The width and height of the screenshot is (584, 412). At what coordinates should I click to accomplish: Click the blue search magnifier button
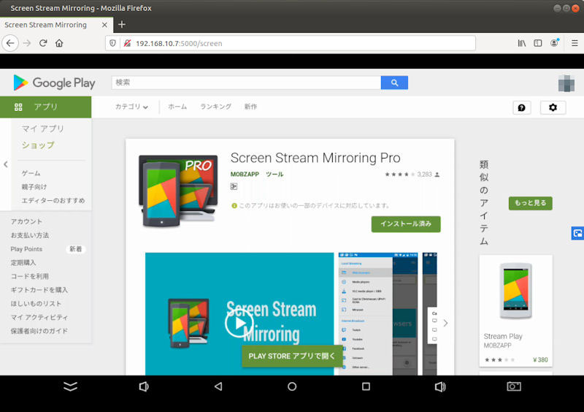tap(394, 83)
